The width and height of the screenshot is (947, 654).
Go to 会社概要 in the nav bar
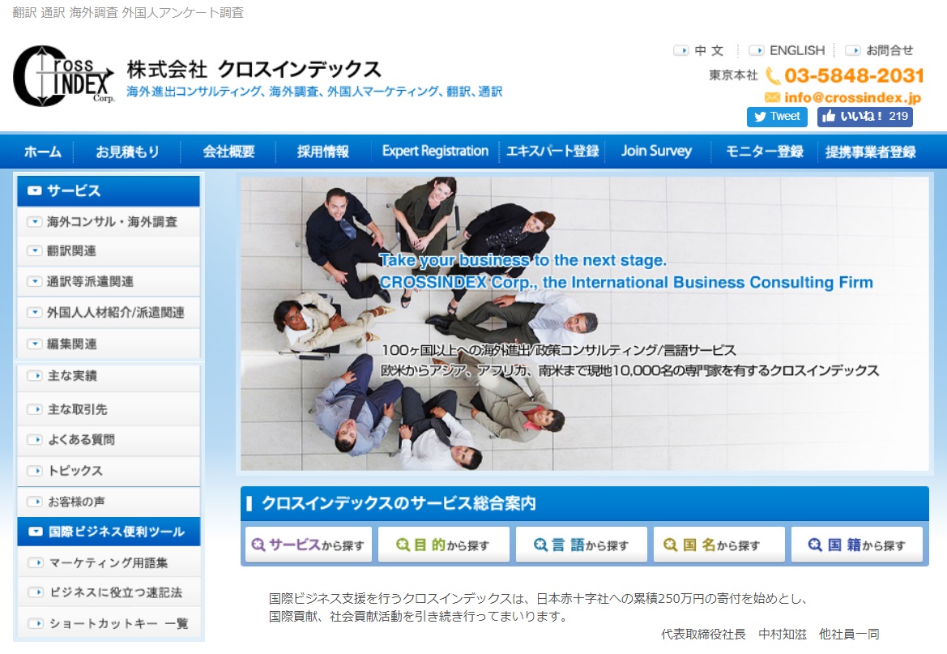point(229,151)
